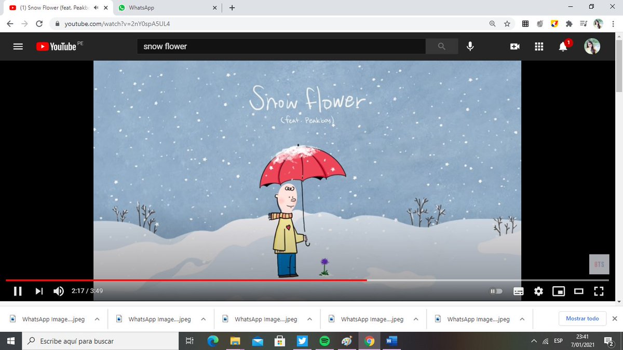Open the zoom indicator in address bar
The image size is (623, 350).
pos(492,24)
